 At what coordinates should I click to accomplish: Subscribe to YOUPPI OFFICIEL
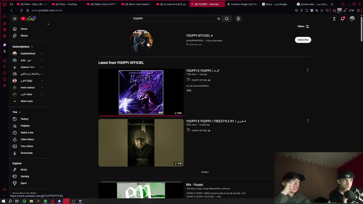pos(303,40)
